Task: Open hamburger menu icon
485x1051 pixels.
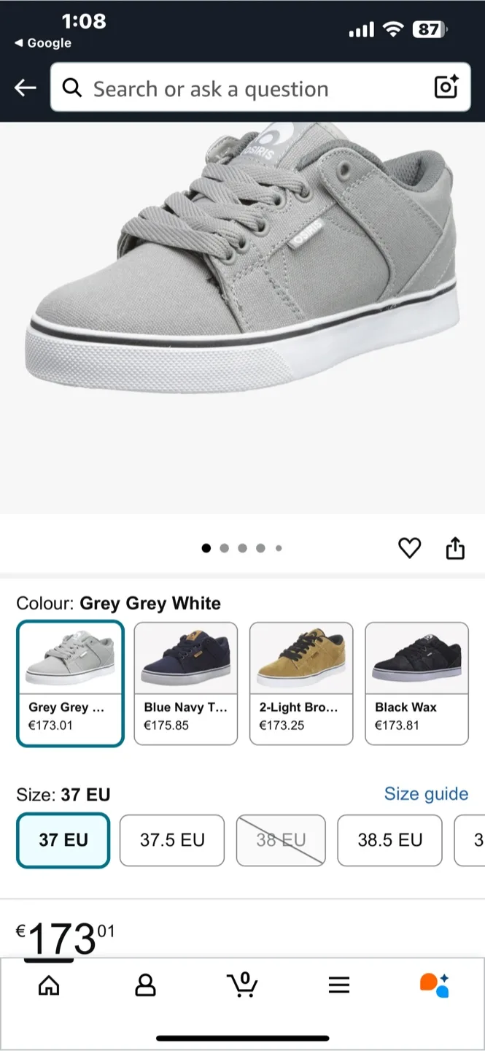Action: 339,985
